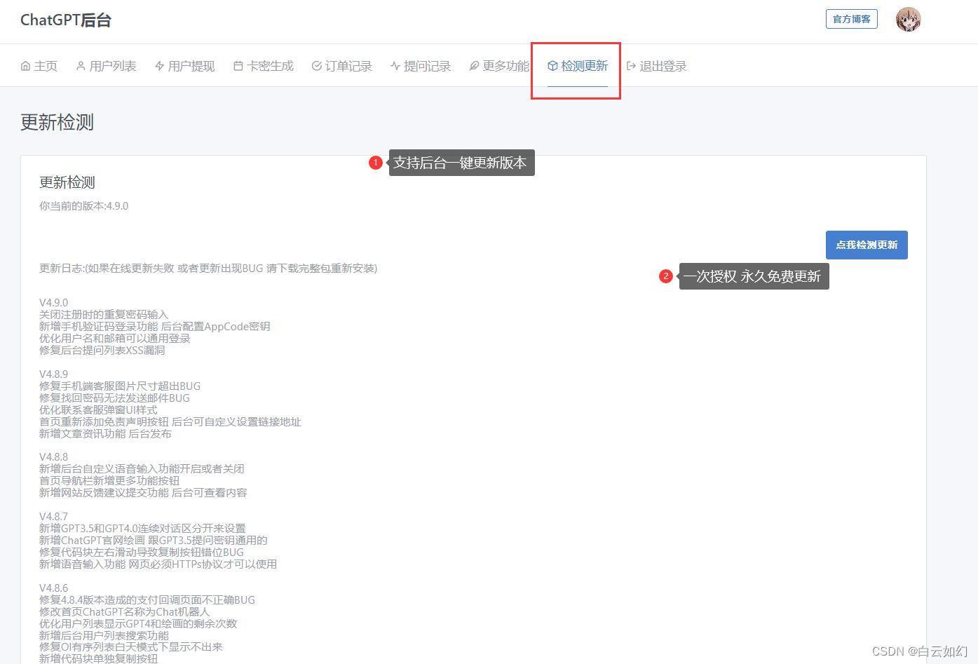The width and height of the screenshot is (978, 664).
Task: Select the 检测更新 tab
Action: tap(578, 66)
